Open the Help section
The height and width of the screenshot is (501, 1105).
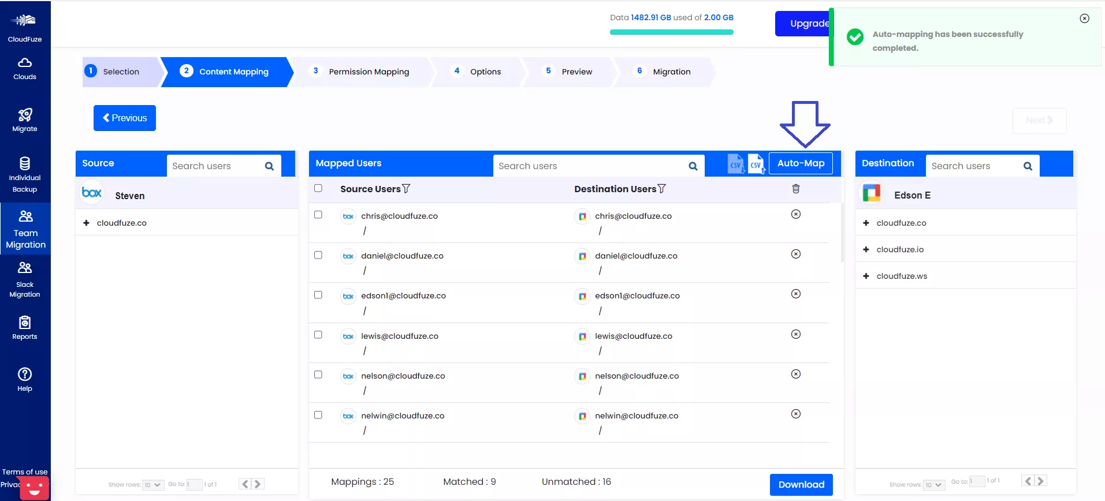pos(25,379)
